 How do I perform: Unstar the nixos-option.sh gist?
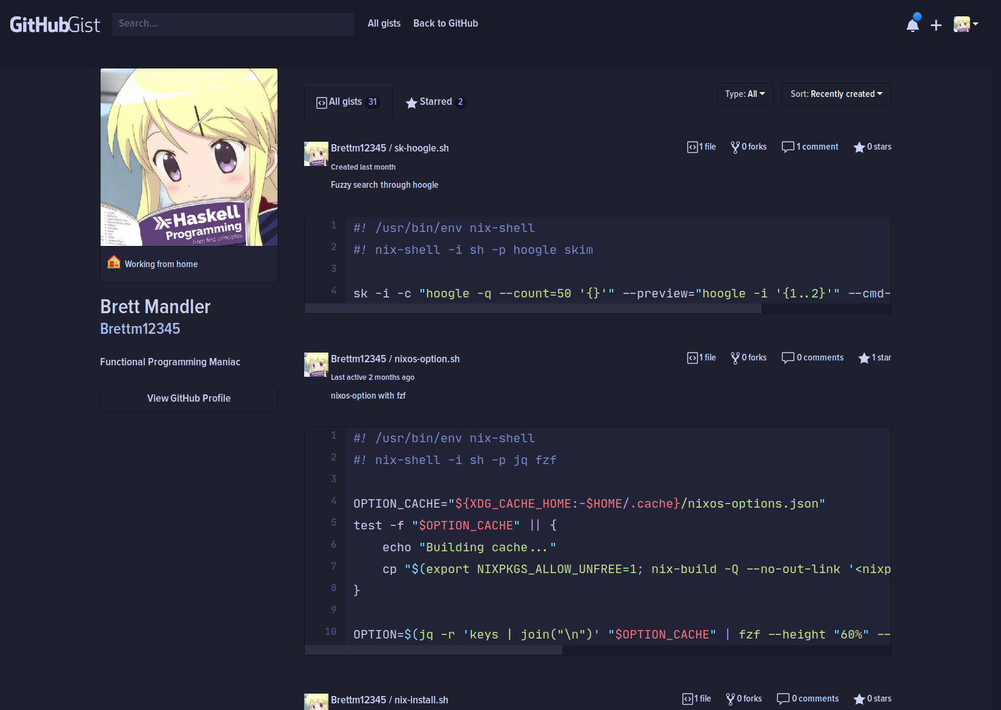point(874,357)
